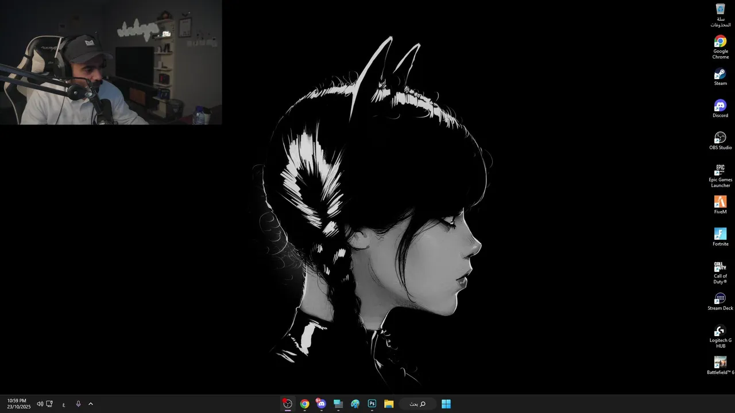Image resolution: width=735 pixels, height=413 pixels.
Task: Open the Steam desktop shortcut
Action: 720,77
